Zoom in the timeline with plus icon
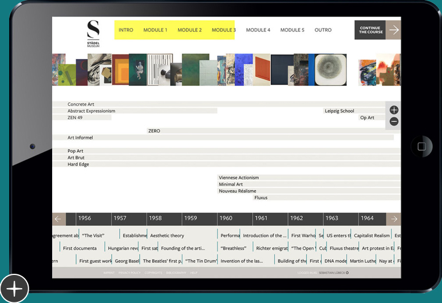 click(x=394, y=110)
